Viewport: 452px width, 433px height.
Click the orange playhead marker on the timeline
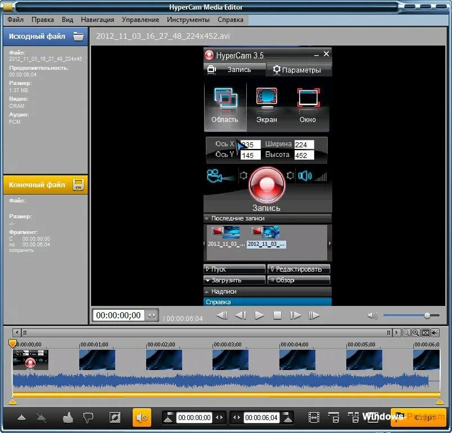pyautogui.click(x=12, y=344)
